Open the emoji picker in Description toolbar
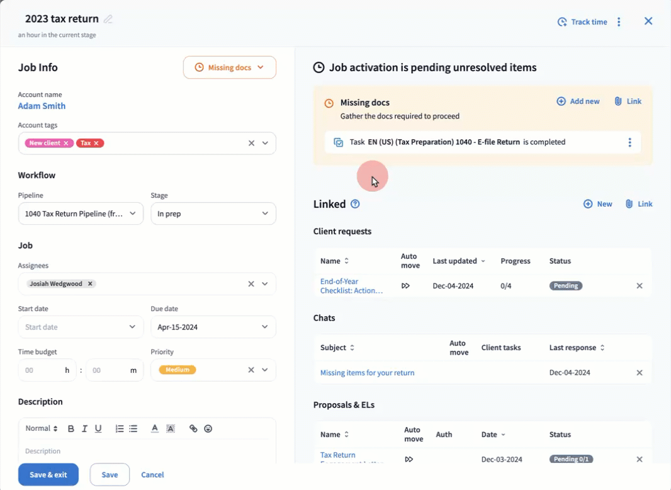This screenshot has height=490, width=671. point(208,429)
